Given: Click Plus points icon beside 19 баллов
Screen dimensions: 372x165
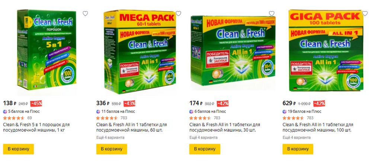Looking at the screenshot, I should pyautogui.click(x=285, y=112).
